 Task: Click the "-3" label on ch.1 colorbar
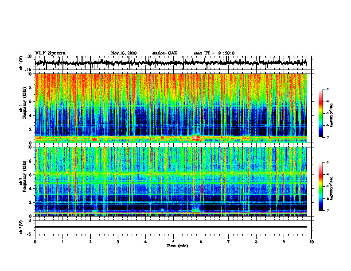[x=327, y=89]
